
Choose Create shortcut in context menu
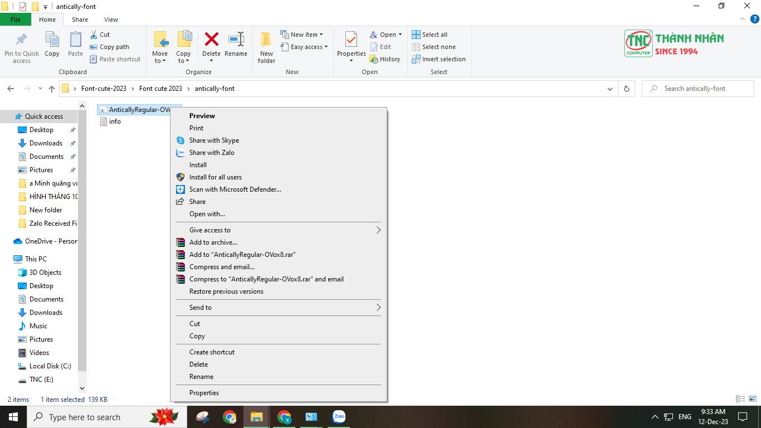coord(212,352)
